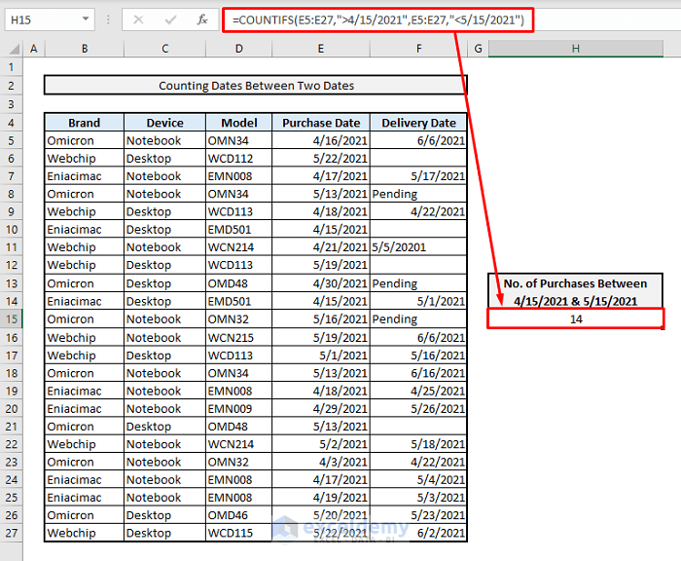681x561 pixels.
Task: Select model cell EMD501 in row 10
Action: [239, 229]
